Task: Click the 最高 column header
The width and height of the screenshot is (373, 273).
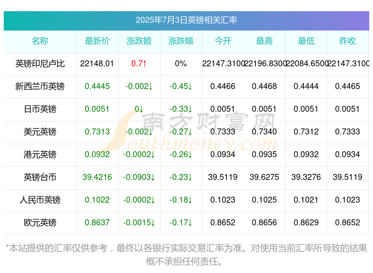Action: tap(264, 41)
